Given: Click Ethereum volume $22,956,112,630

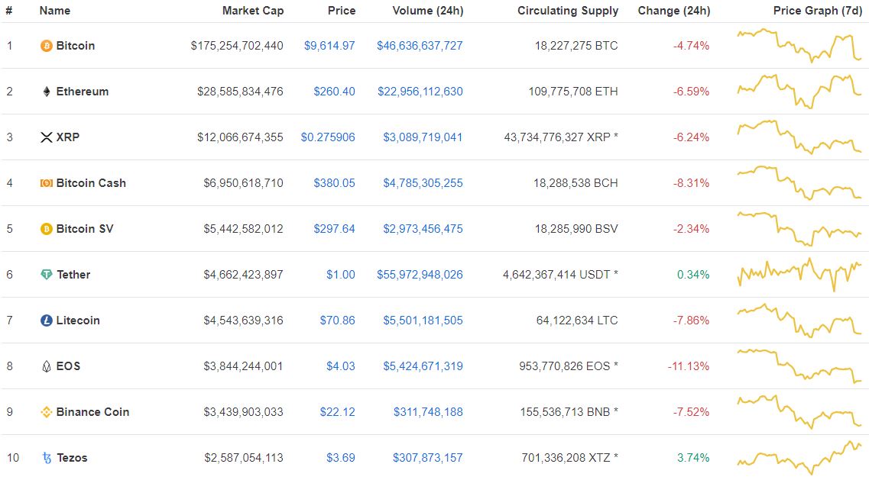Looking at the screenshot, I should click(x=420, y=92).
